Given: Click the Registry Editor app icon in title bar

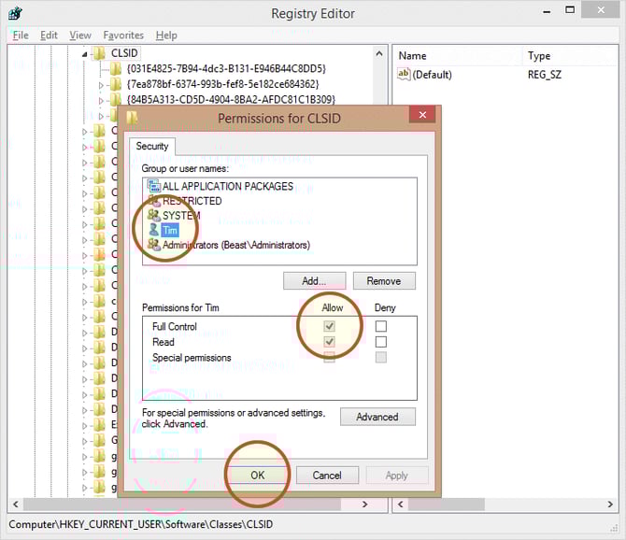Looking at the screenshot, I should 15,14.
